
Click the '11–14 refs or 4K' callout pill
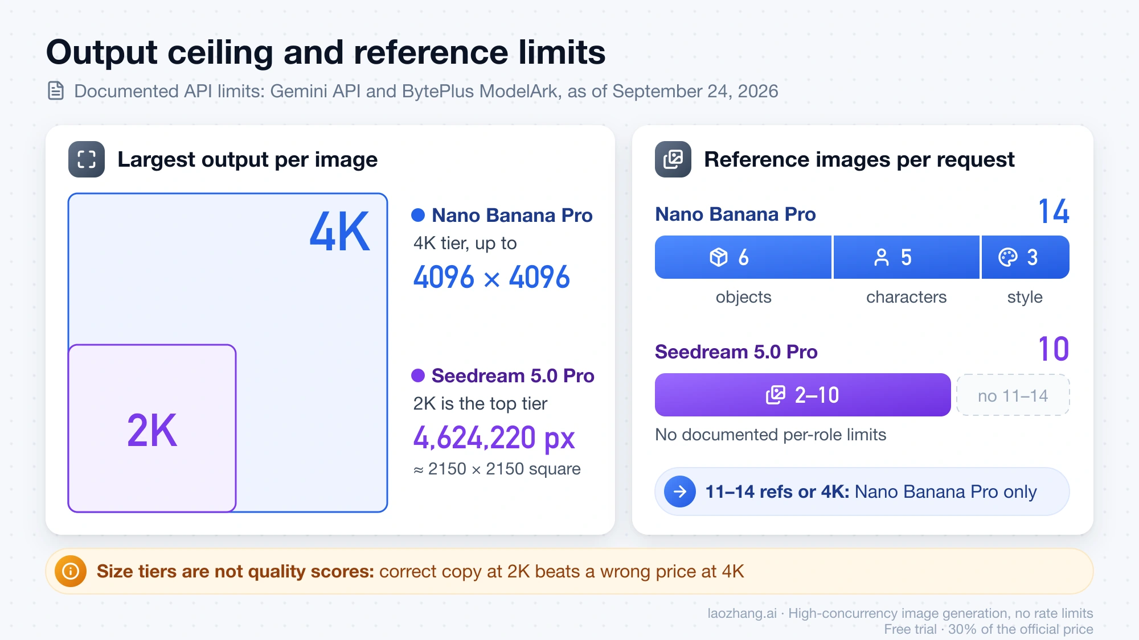(862, 492)
